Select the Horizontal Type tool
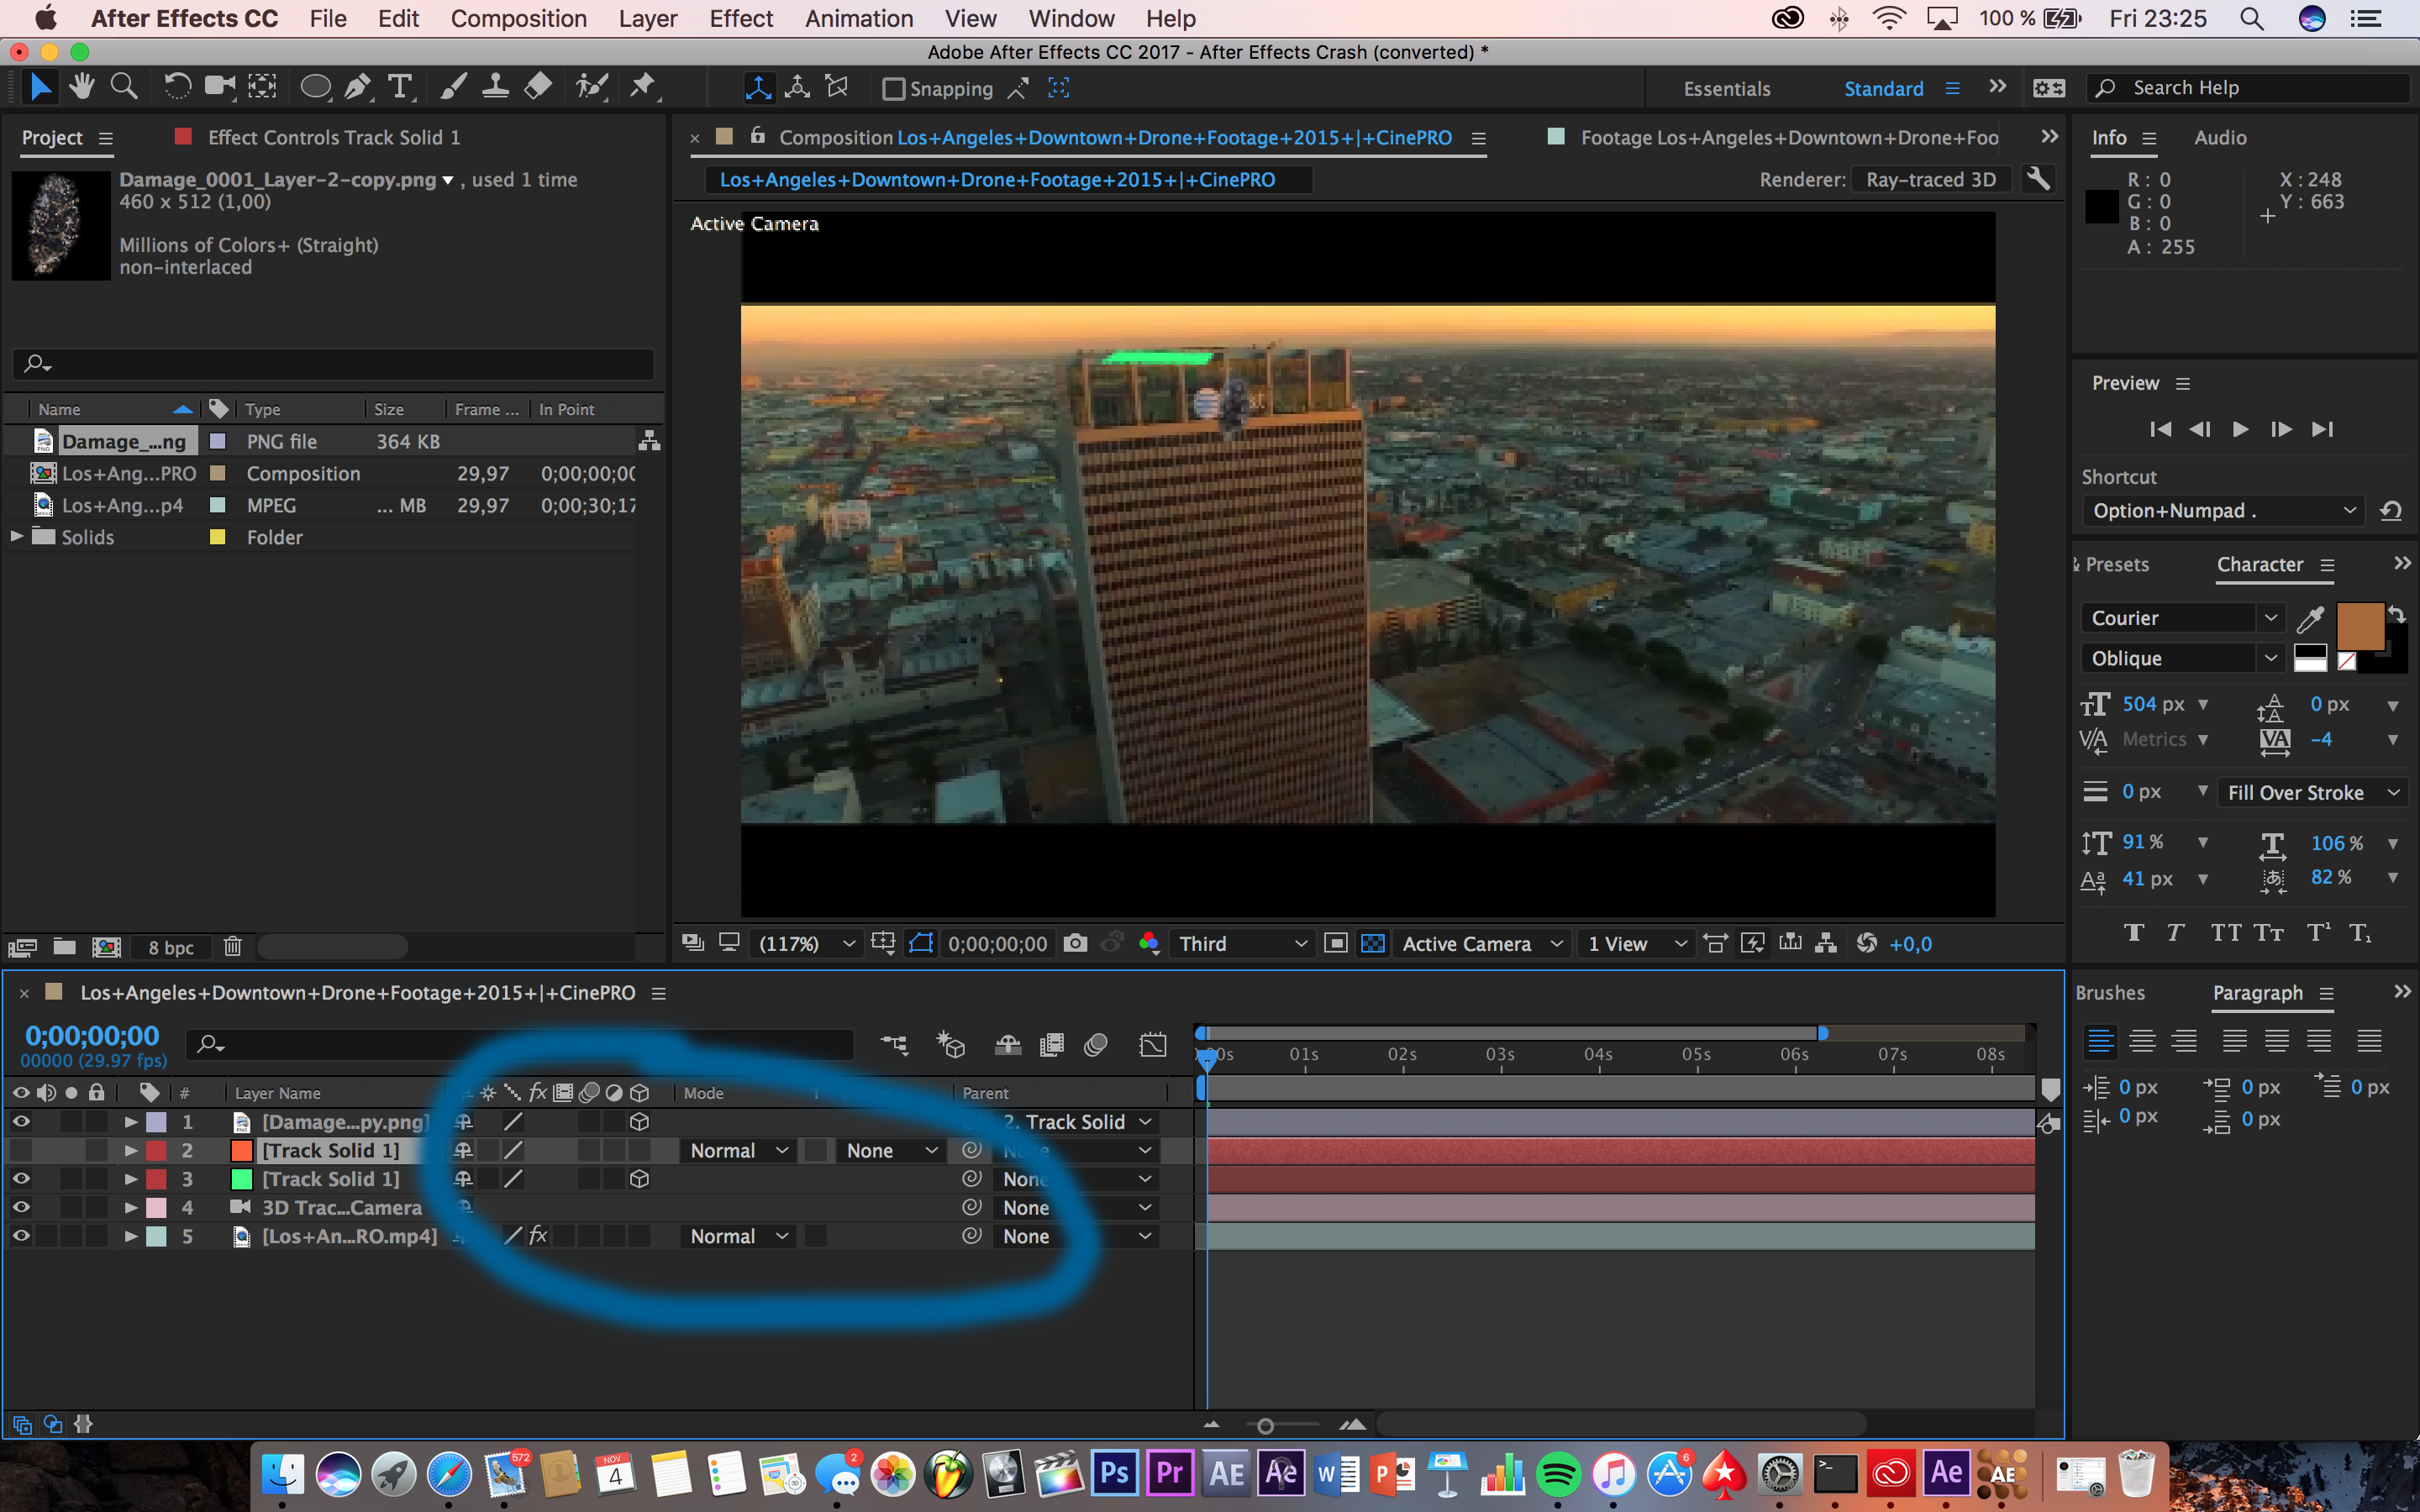 click(x=400, y=88)
